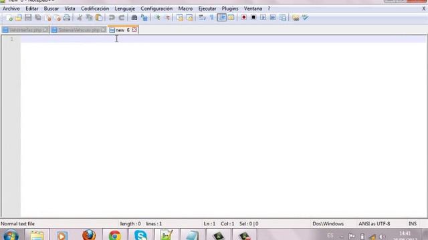The height and width of the screenshot is (240, 428).
Task: Toggle the highlighted indent guide icon
Action: (x=221, y=18)
